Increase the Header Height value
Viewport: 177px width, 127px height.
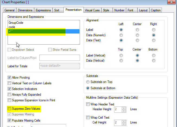pyautogui.click(x=124, y=108)
